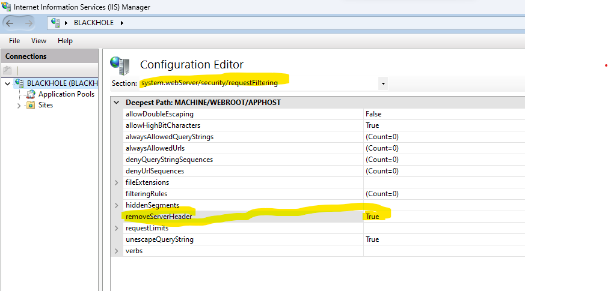The width and height of the screenshot is (608, 291).
Task: Open the Help menu
Action: [x=65, y=41]
